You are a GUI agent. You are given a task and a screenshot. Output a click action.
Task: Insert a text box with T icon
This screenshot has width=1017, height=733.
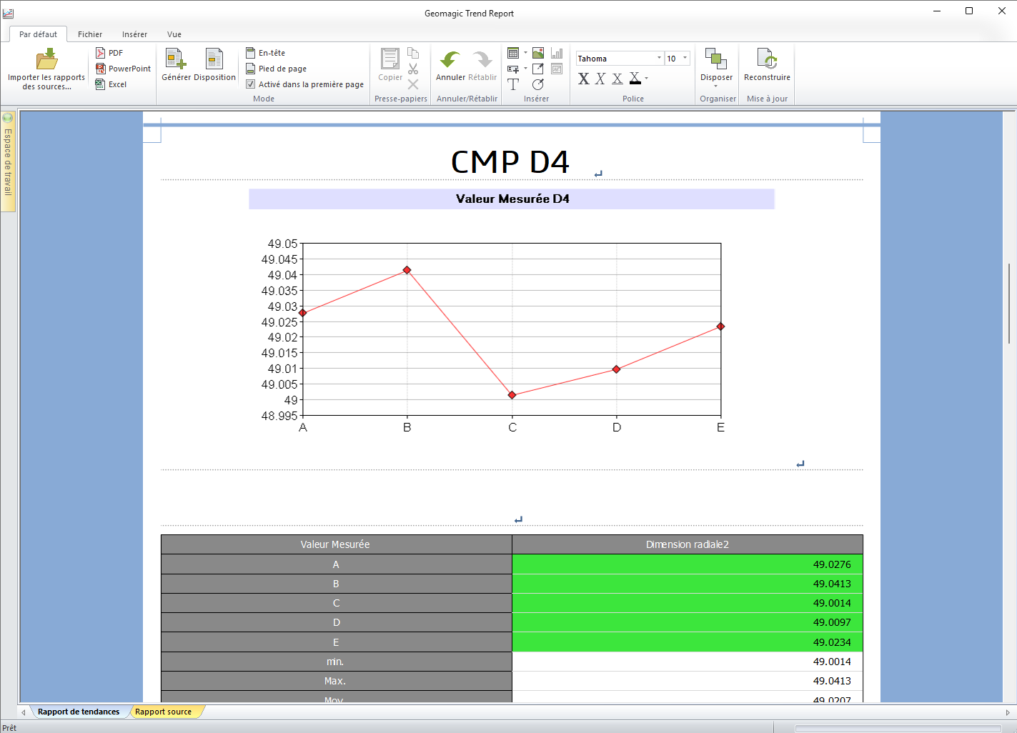point(513,84)
